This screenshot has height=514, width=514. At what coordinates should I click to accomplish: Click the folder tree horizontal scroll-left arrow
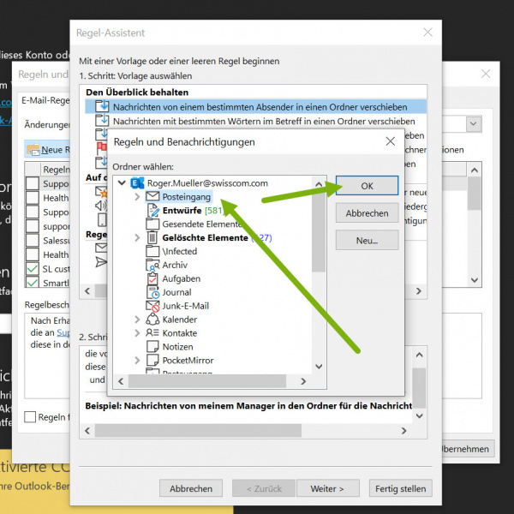(121, 381)
